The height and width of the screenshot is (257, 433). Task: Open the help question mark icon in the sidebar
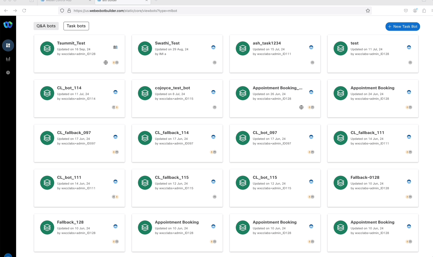(x=8, y=73)
